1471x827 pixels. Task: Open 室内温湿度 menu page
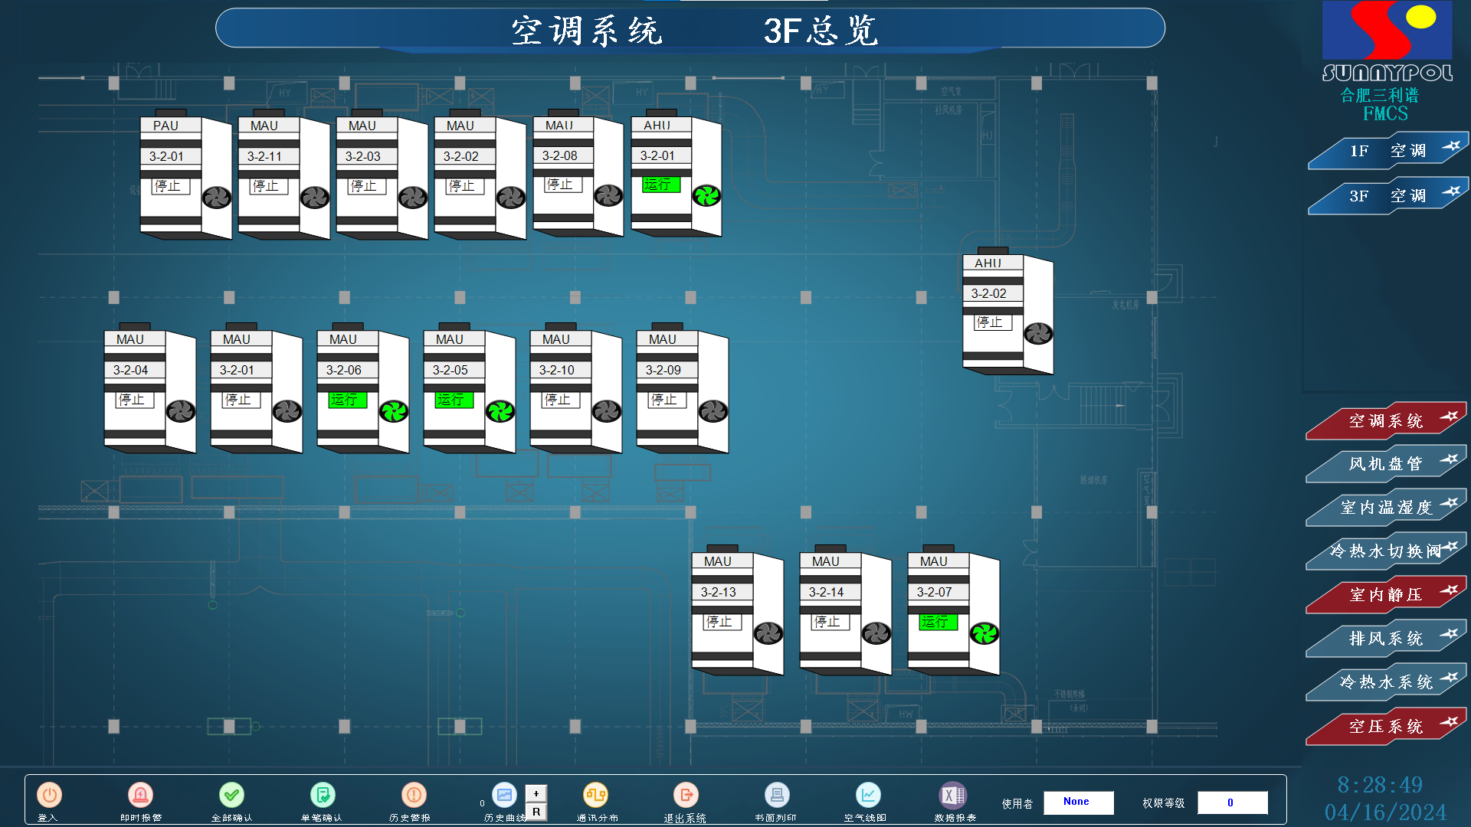[1384, 508]
